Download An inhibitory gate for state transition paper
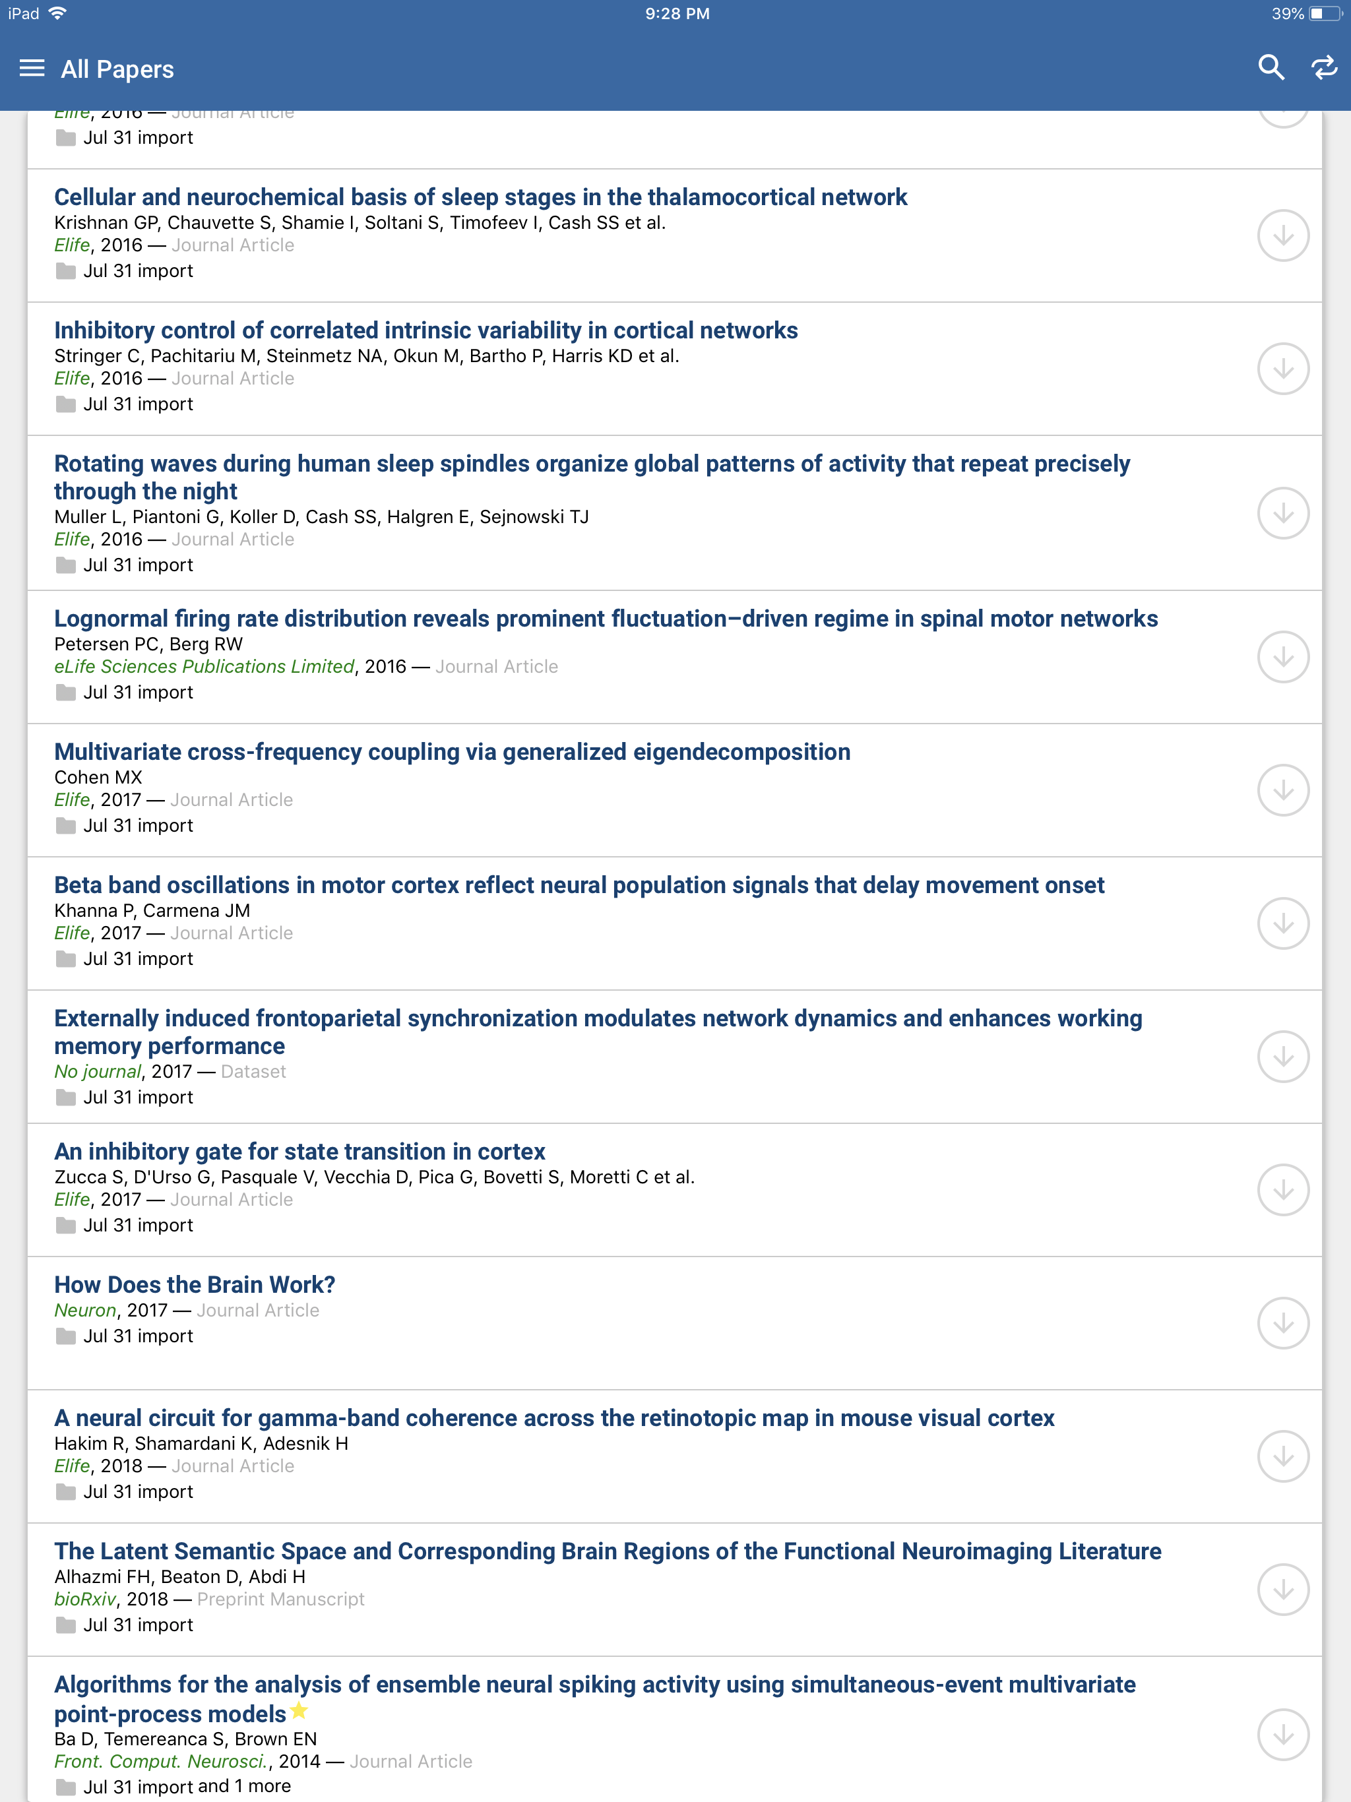Viewport: 1351px width, 1802px height. pyautogui.click(x=1282, y=1190)
